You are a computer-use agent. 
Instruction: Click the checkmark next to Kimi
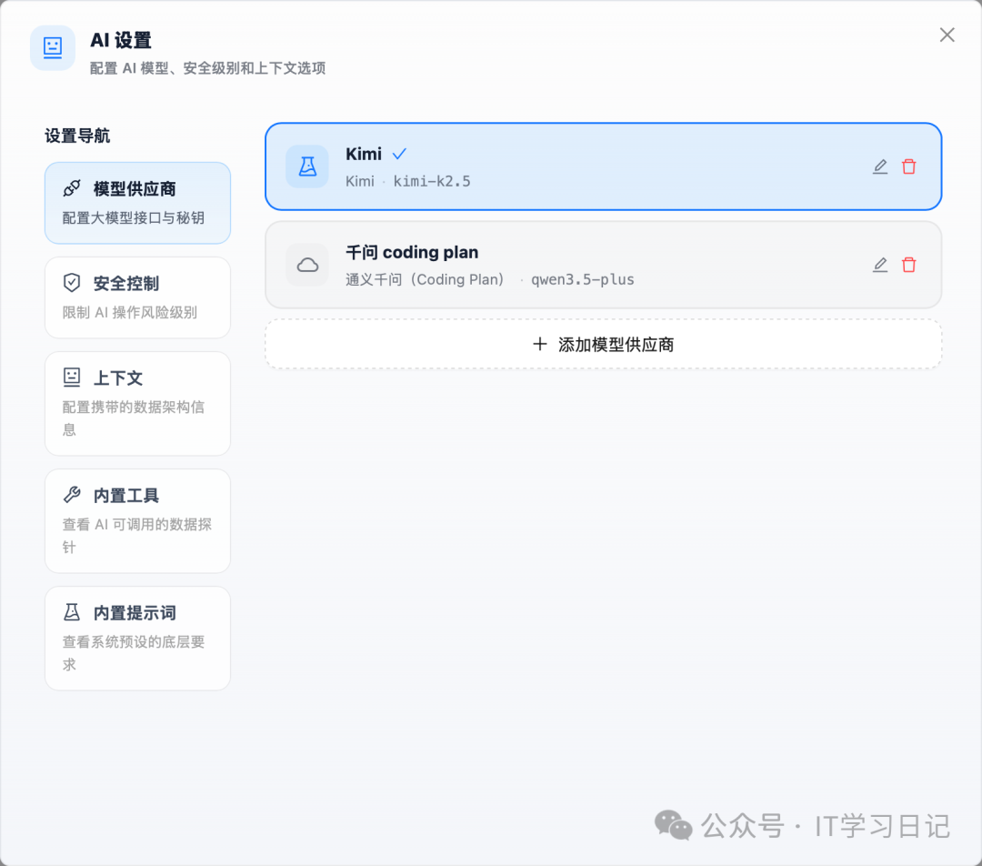(399, 154)
